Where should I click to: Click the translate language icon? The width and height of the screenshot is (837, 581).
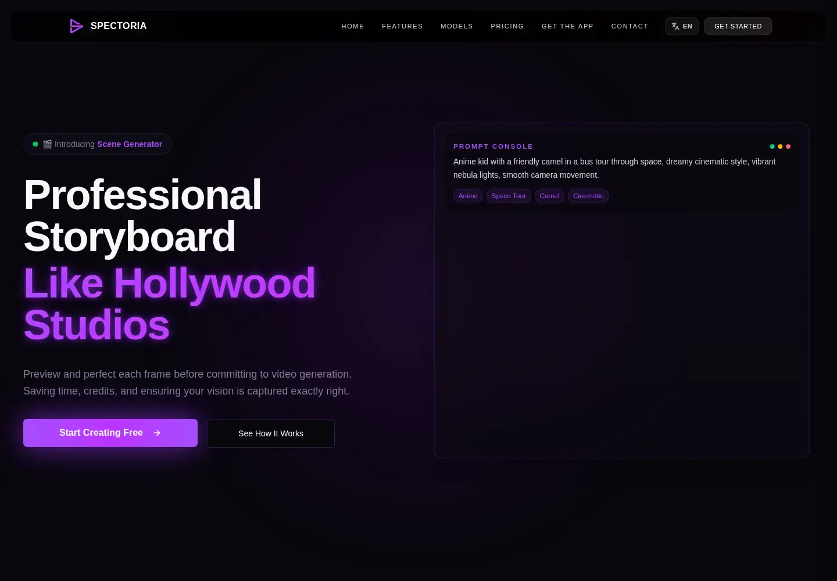[675, 26]
